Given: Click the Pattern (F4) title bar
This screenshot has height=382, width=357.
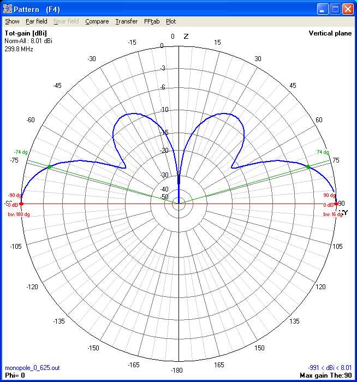Looking at the screenshot, I should 164,9.
